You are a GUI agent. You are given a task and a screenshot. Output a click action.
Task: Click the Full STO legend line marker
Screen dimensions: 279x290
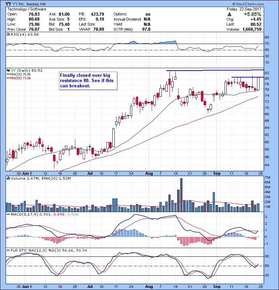(8, 250)
